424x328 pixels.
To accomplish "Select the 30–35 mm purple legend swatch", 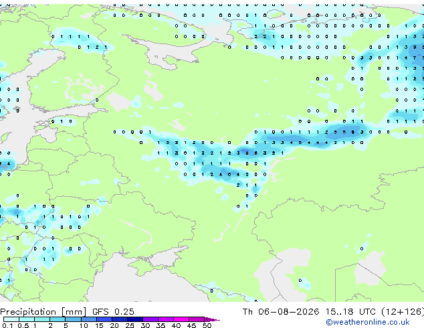I will click(x=150, y=319).
